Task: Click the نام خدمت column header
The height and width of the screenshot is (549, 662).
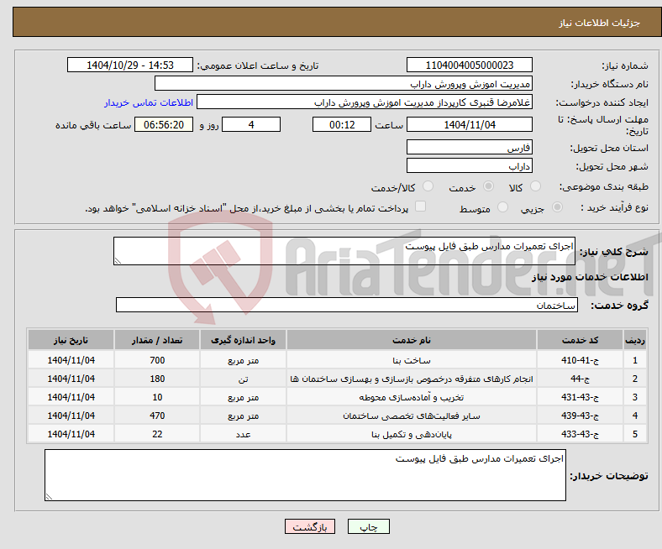Action: coord(411,340)
